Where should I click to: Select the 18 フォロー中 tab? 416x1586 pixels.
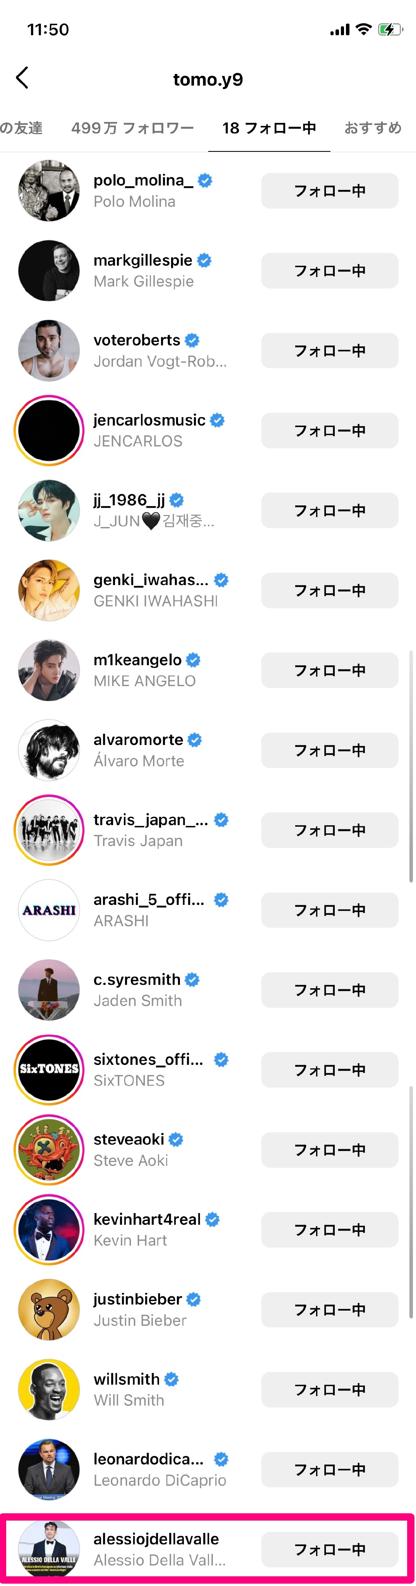coord(269,128)
